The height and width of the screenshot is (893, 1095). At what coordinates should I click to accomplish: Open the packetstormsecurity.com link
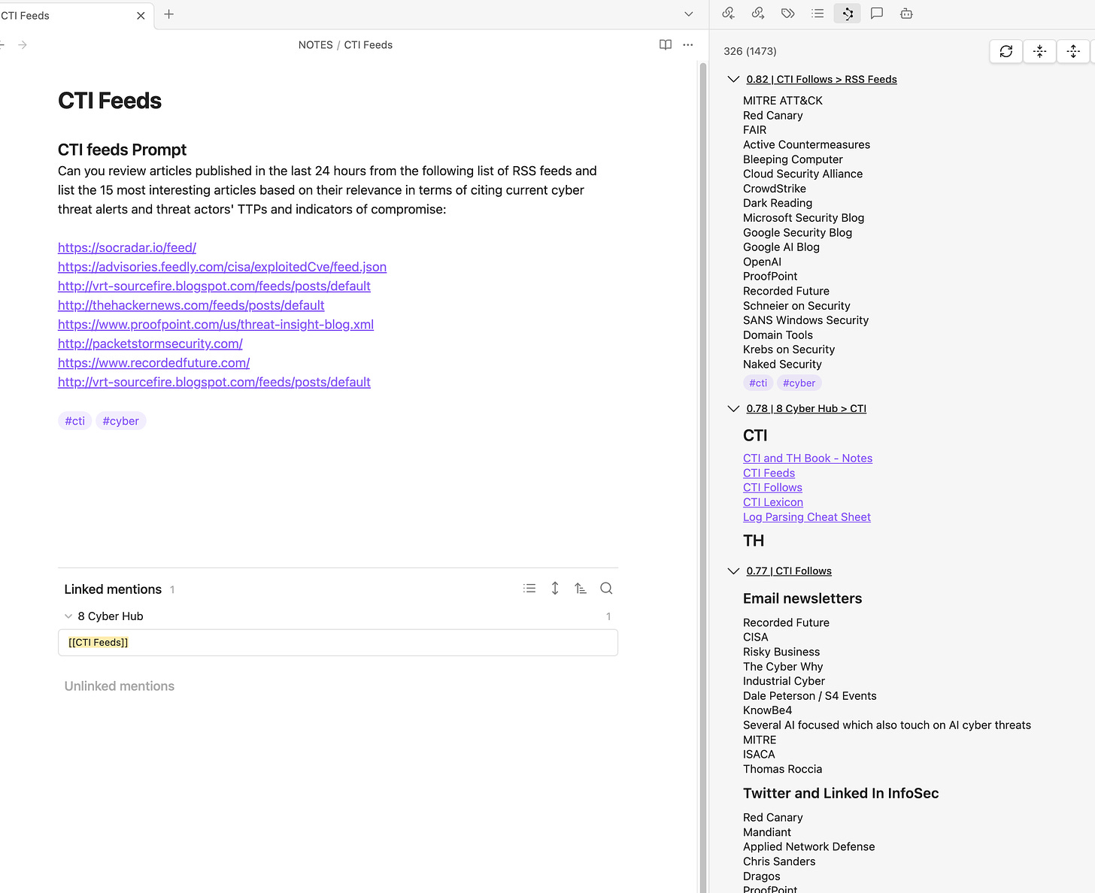(150, 344)
